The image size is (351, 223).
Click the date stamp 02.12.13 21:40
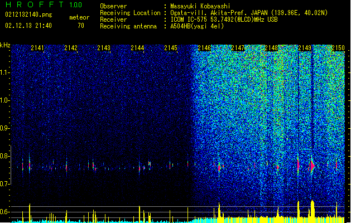[28, 26]
